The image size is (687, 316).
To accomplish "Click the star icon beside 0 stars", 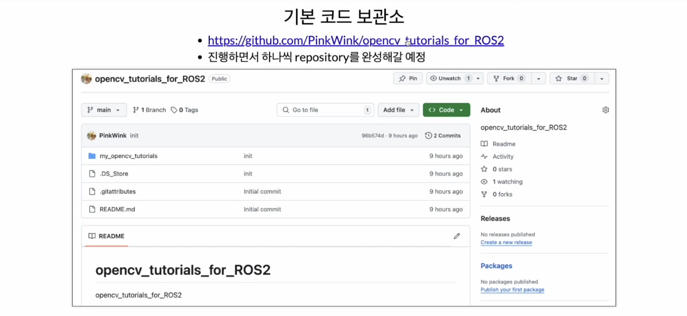I will (x=484, y=169).
